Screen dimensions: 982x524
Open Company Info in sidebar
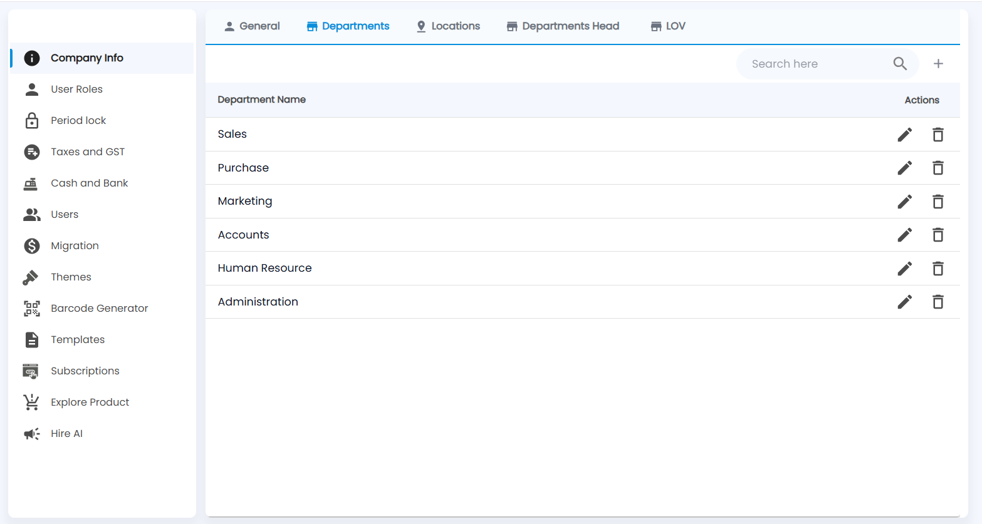pyautogui.click(x=102, y=58)
